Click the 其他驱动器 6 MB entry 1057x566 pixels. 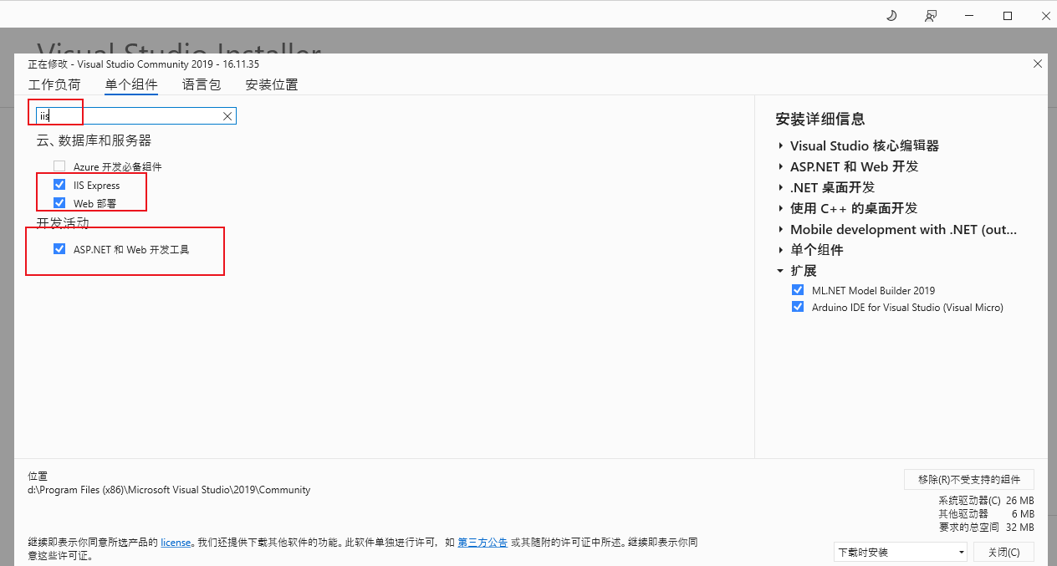(987, 514)
